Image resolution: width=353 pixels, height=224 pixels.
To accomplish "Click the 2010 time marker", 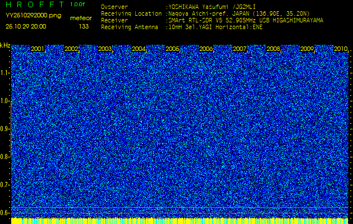I will click(341, 49).
